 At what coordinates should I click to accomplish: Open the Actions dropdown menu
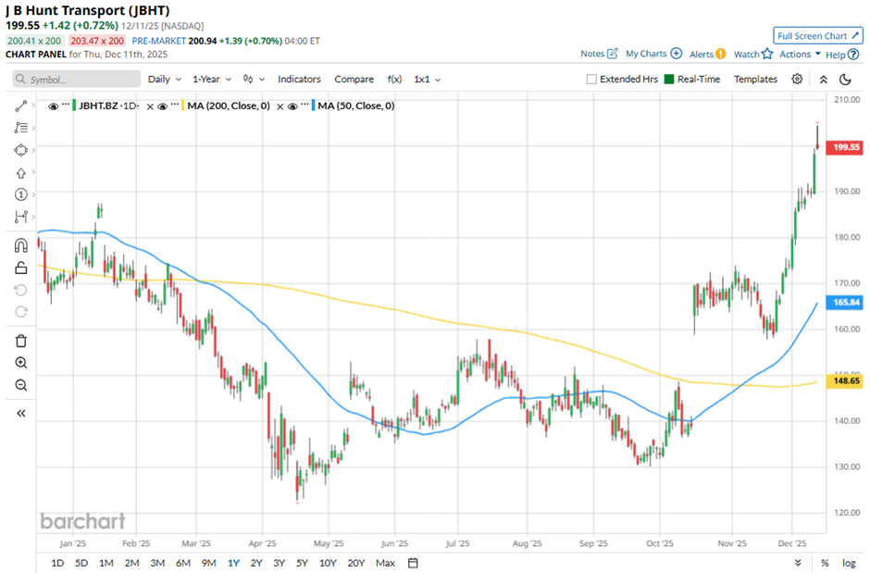pos(800,55)
